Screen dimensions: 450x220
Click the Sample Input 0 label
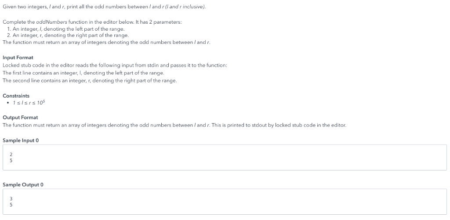20,140
